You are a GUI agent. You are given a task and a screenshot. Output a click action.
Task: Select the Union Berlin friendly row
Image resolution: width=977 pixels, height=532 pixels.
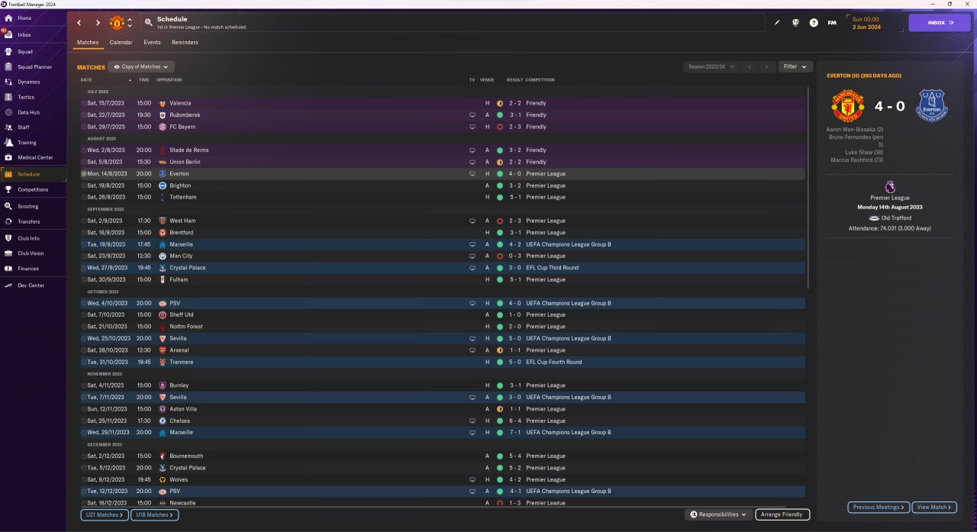tap(443, 162)
